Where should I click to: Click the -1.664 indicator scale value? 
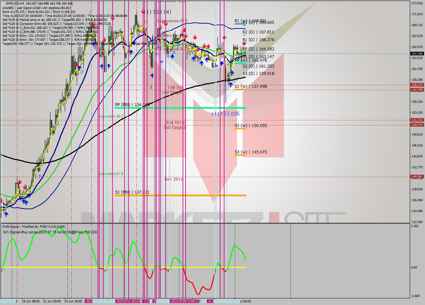pos(416,296)
